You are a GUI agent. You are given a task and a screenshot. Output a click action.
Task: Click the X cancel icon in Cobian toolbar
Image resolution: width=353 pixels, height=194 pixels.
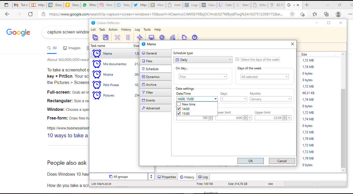[117, 37]
